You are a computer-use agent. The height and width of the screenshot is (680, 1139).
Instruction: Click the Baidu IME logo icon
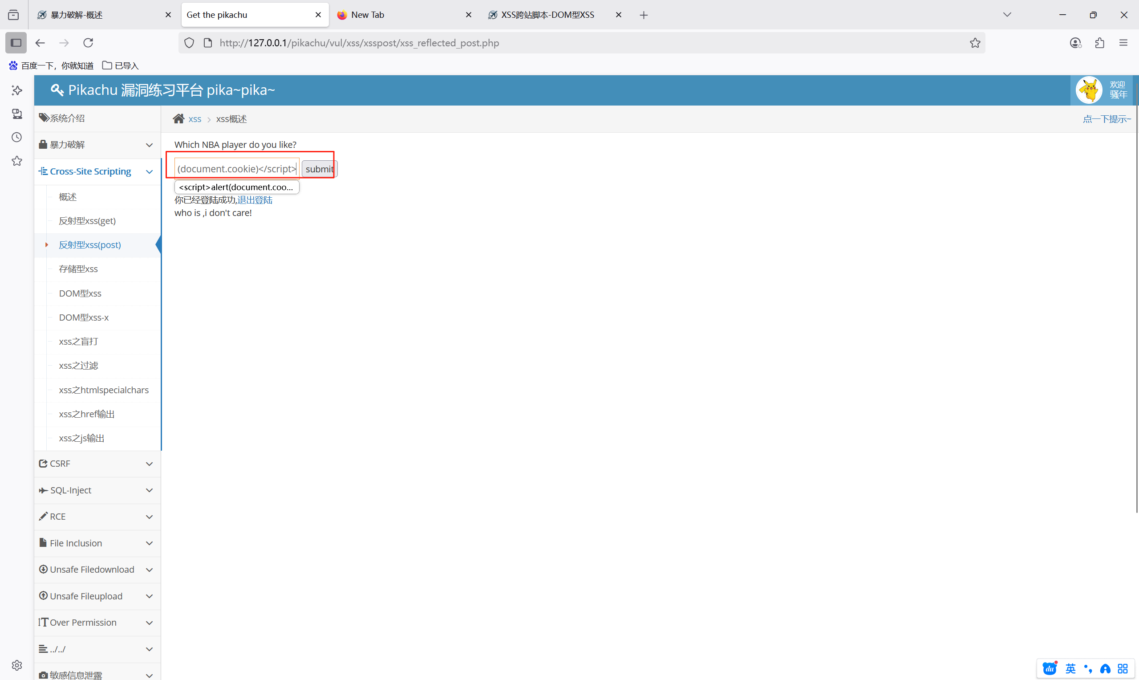pos(1050,668)
